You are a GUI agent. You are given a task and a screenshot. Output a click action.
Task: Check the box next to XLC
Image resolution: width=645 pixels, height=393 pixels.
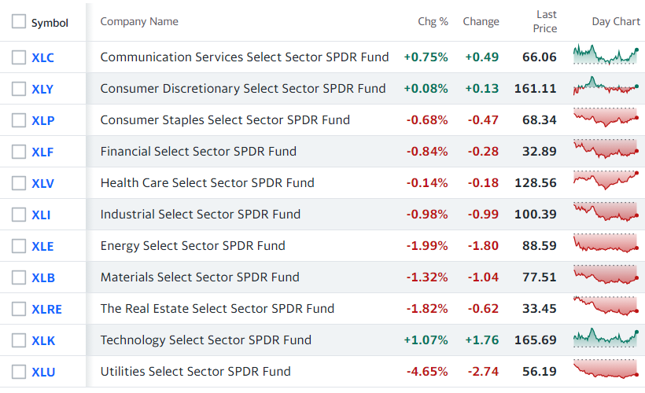(x=19, y=57)
